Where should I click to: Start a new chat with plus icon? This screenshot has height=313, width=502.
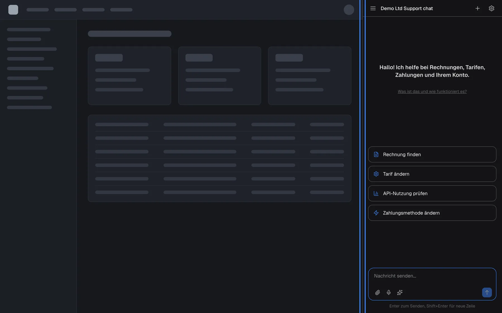coord(477,8)
